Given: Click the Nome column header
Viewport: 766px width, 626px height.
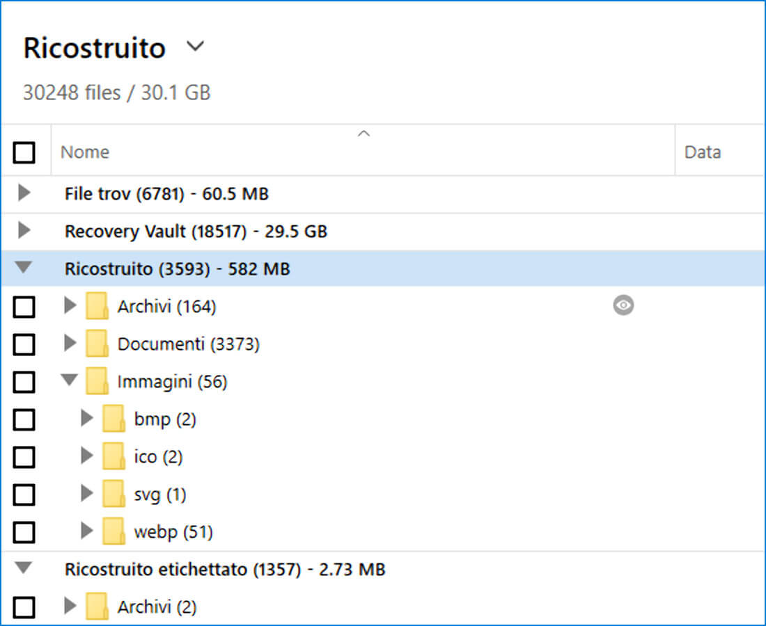Looking at the screenshot, I should tap(84, 152).
